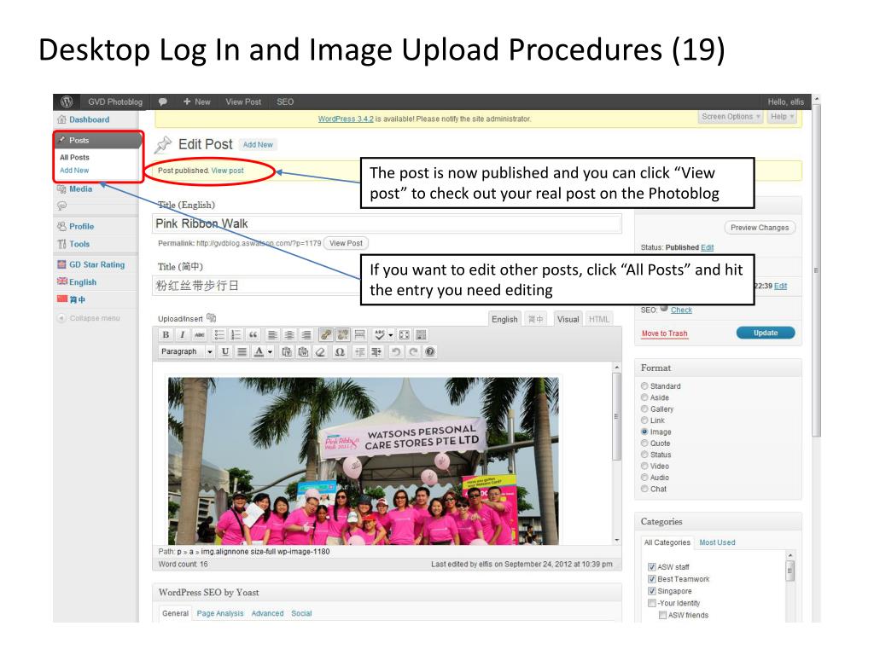The width and height of the screenshot is (874, 655).
Task: Paste from Word
Action: [x=303, y=351]
